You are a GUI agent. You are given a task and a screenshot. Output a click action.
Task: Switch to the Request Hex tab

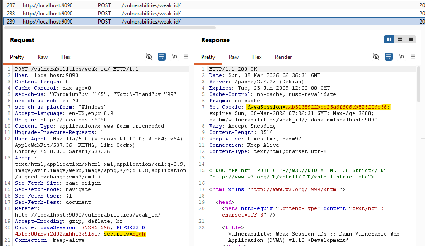[x=66, y=57]
